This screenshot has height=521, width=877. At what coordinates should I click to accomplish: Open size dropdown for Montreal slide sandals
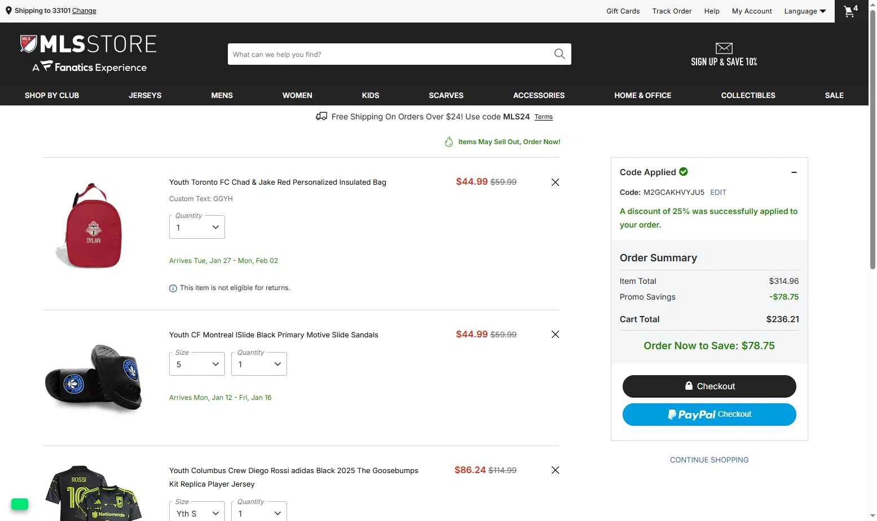click(197, 364)
